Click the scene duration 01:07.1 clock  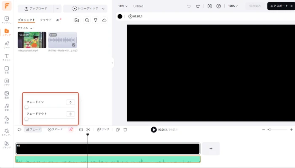135,16
